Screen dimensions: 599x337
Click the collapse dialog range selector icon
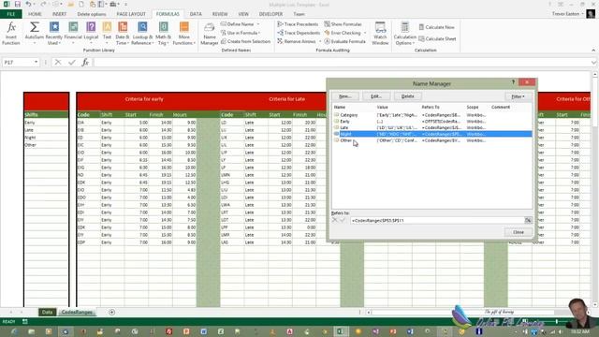point(528,221)
